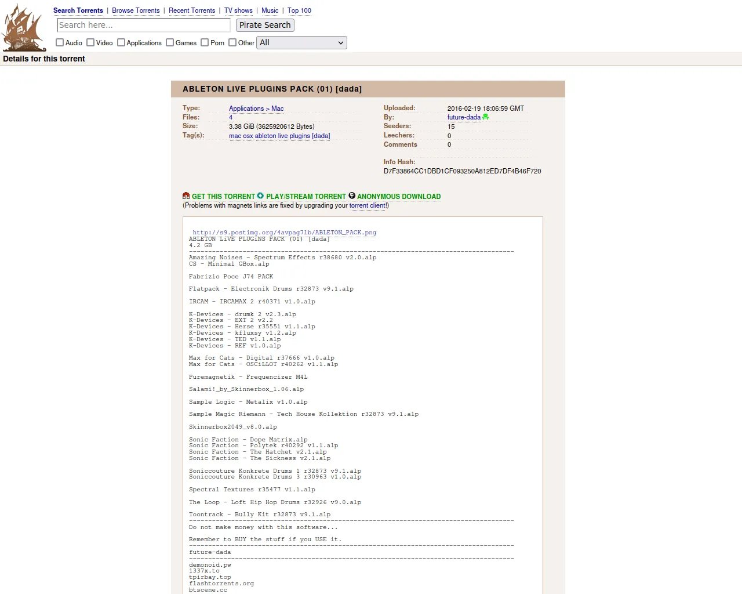Viewport: 742px width, 594px height.
Task: Enable the Audio checkbox
Action: [60, 42]
